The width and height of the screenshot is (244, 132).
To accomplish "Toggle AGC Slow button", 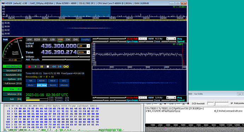I will pyautogui.click(x=42, y=85).
